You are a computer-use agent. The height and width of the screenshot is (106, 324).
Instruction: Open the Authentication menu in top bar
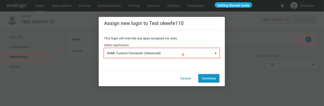[109, 6]
